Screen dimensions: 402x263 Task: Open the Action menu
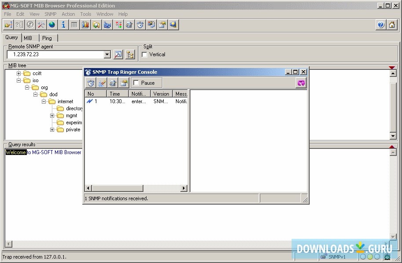pos(68,14)
